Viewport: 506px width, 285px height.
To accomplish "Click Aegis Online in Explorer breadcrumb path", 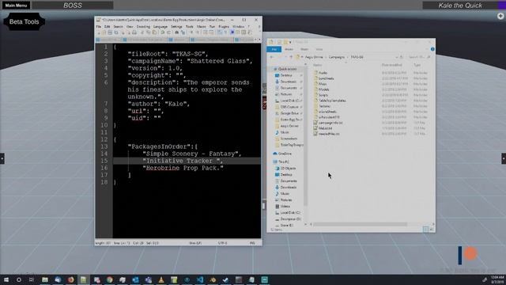I will [x=314, y=57].
